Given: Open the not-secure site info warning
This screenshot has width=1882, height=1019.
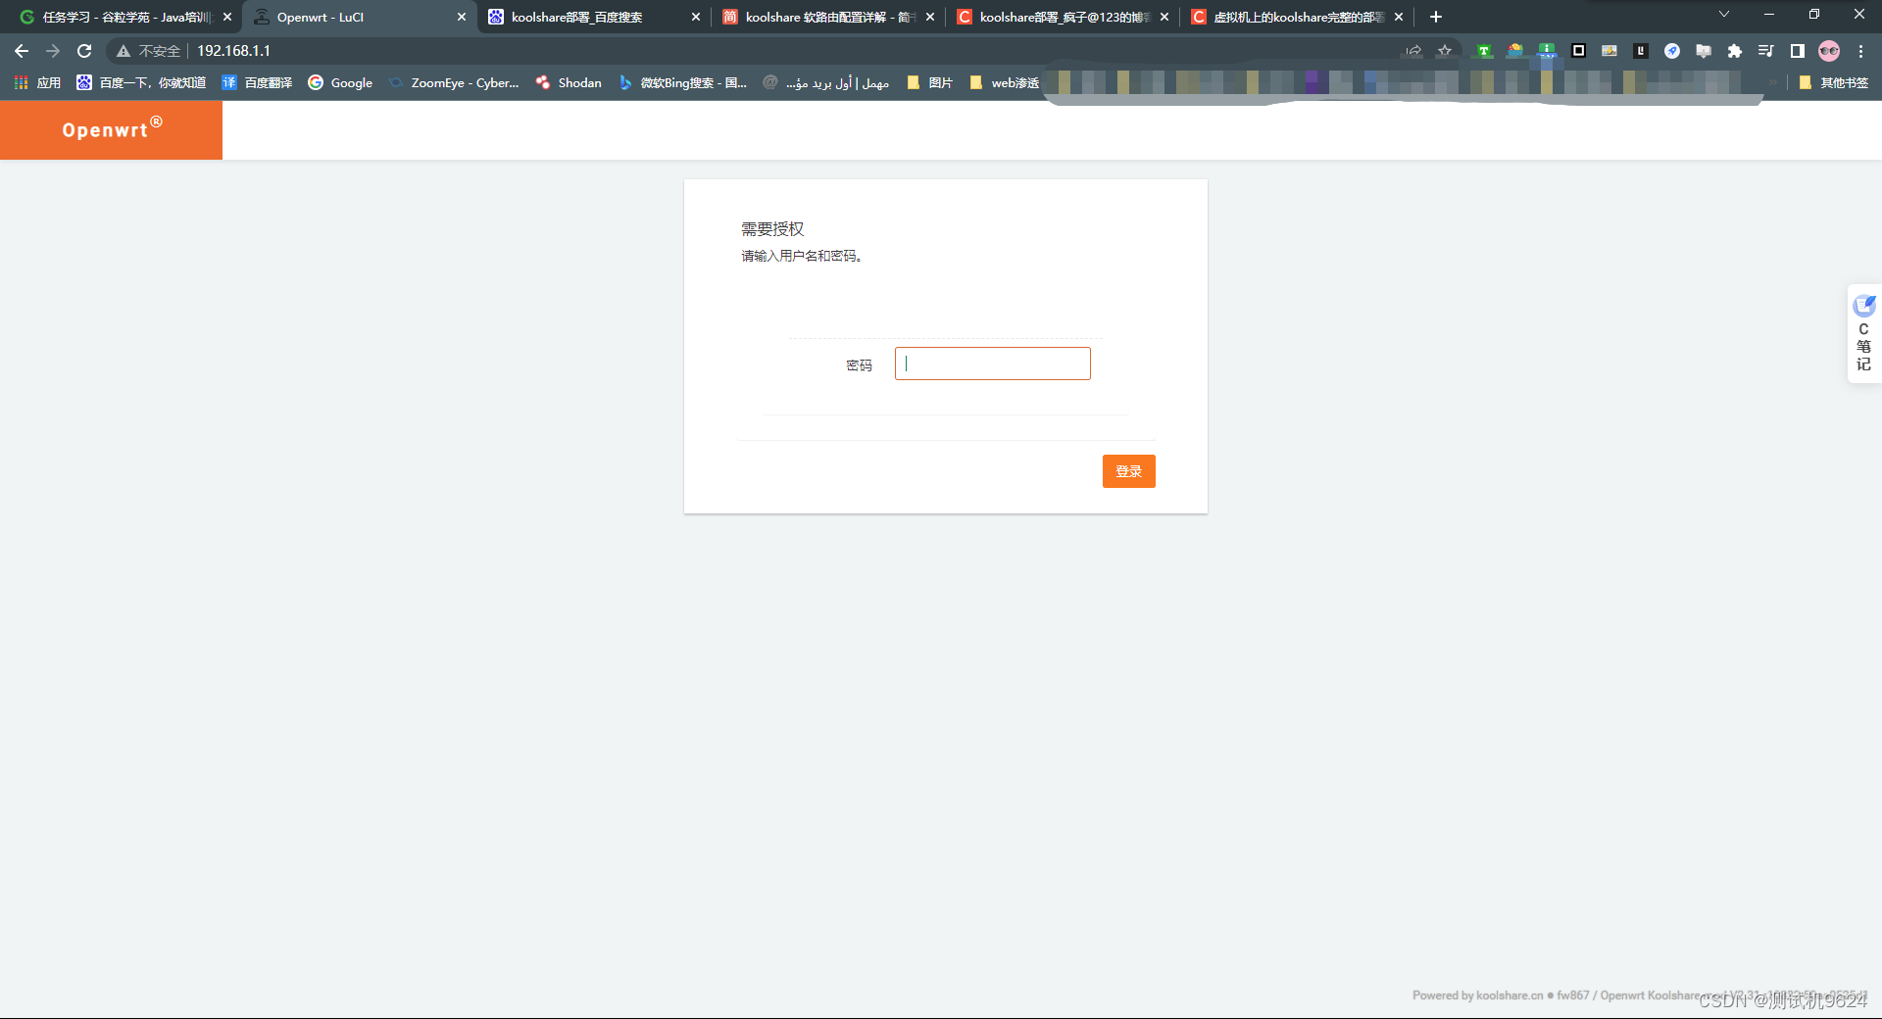Looking at the screenshot, I should pyautogui.click(x=148, y=51).
